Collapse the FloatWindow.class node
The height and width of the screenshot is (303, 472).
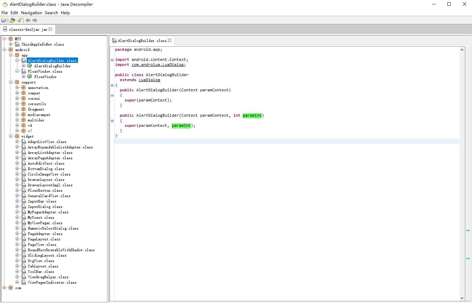(17, 71)
